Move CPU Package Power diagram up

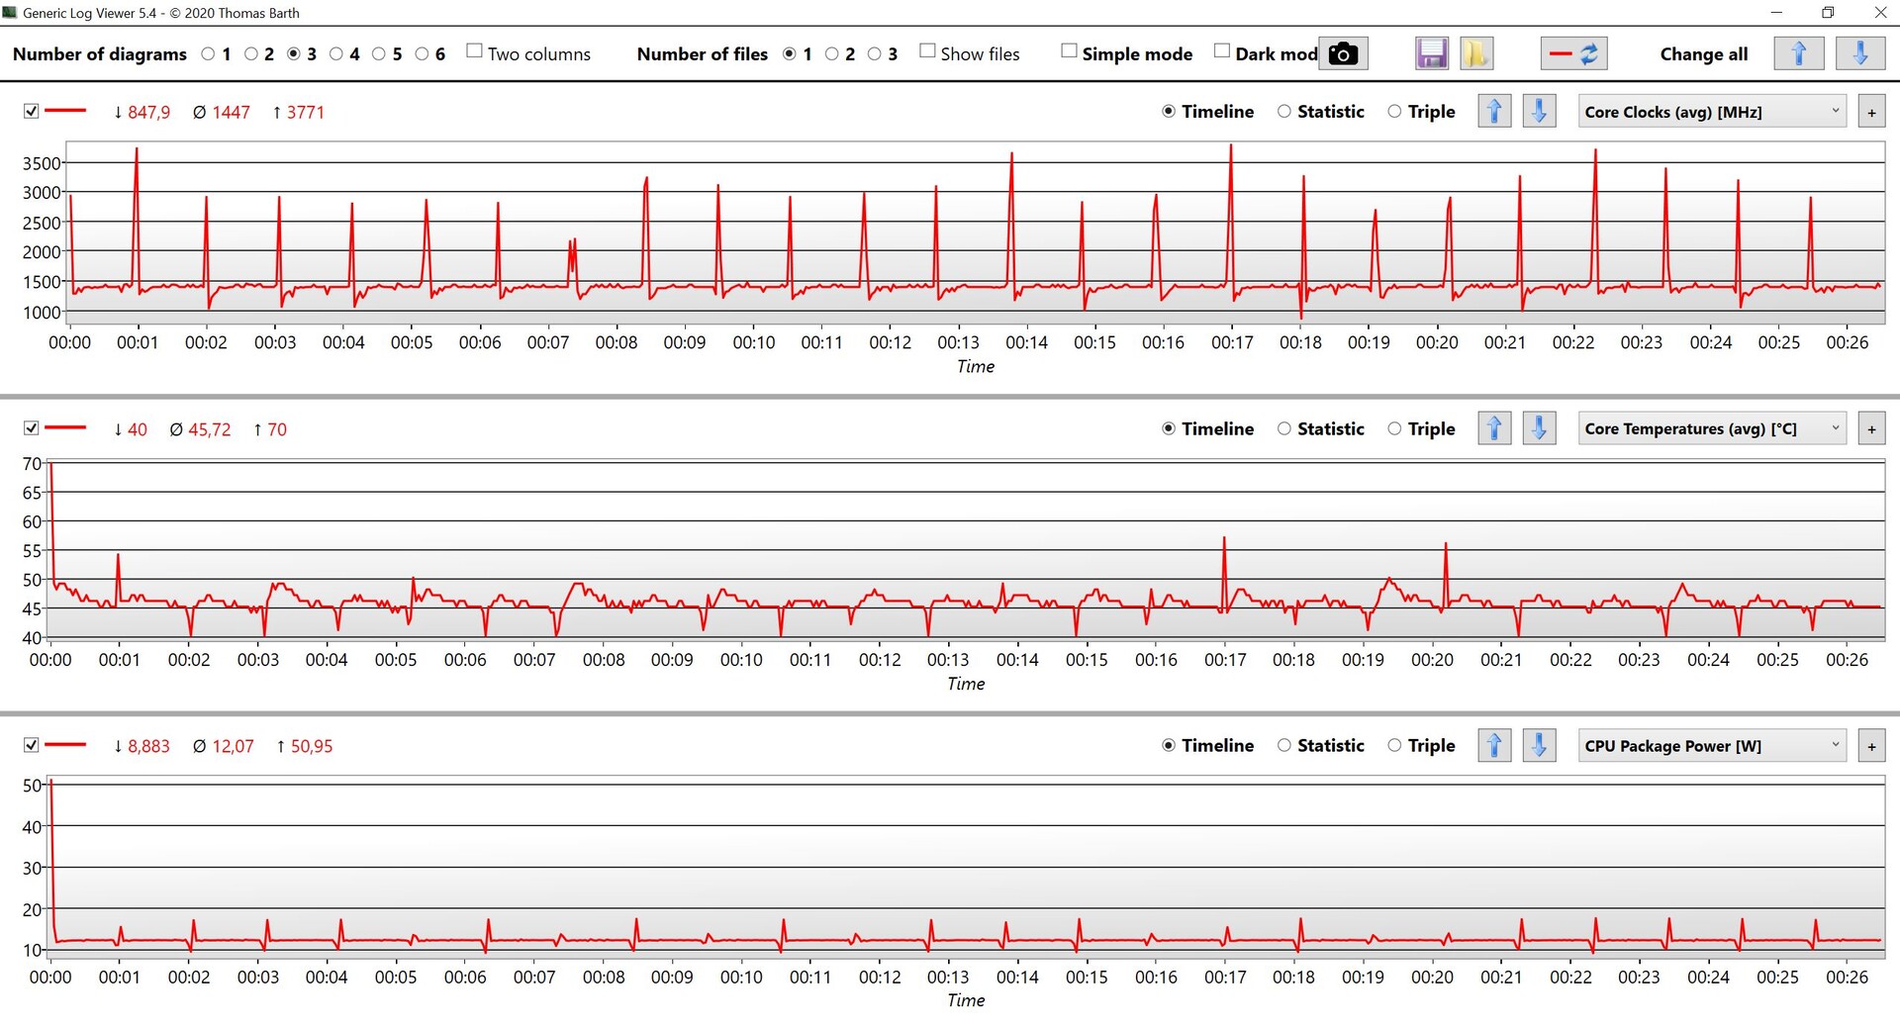[1494, 746]
